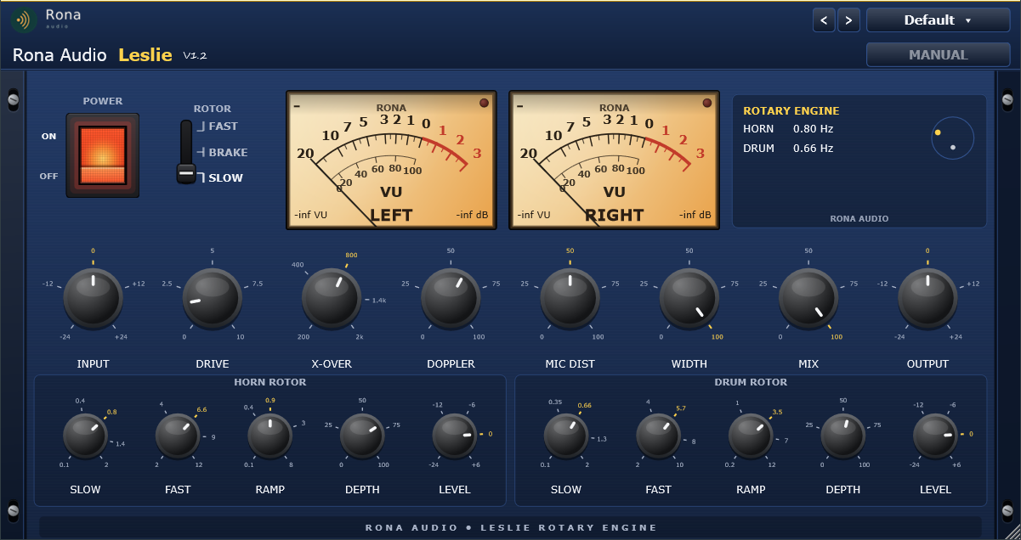Image resolution: width=1021 pixels, height=540 pixels.
Task: Open the Default preset dropdown
Action: coord(938,20)
